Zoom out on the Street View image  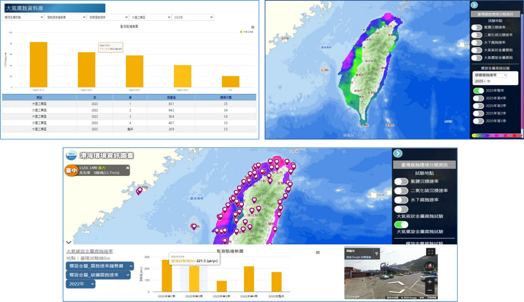click(430, 290)
